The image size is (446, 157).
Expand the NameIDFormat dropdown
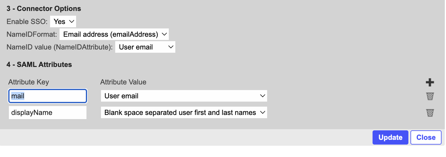(x=114, y=34)
